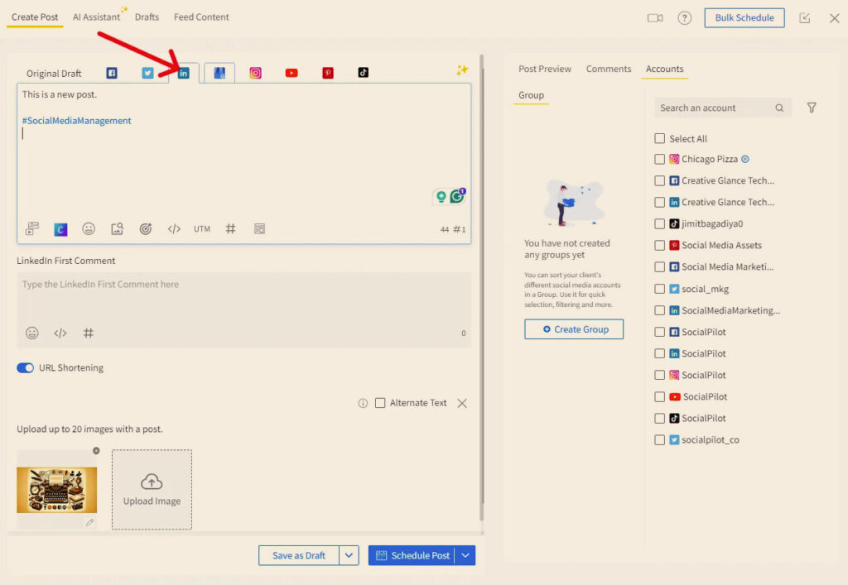Click the AI sparkle icon above editor
848x585 pixels.
point(462,70)
